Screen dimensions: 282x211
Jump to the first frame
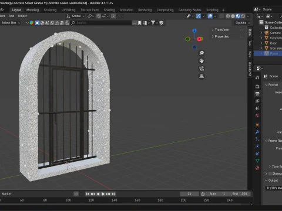[88, 194]
